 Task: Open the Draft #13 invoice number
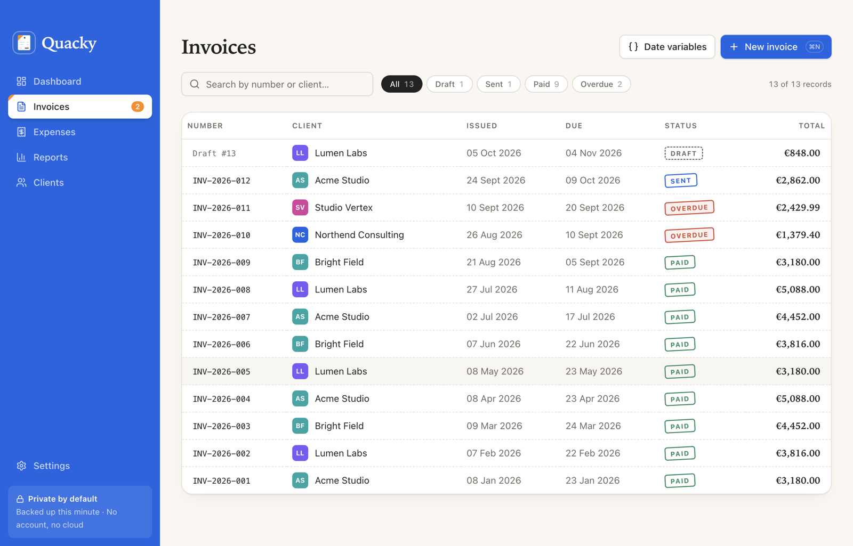[214, 153]
